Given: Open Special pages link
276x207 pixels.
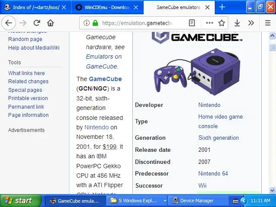Looking at the screenshot, I should pos(25,90).
